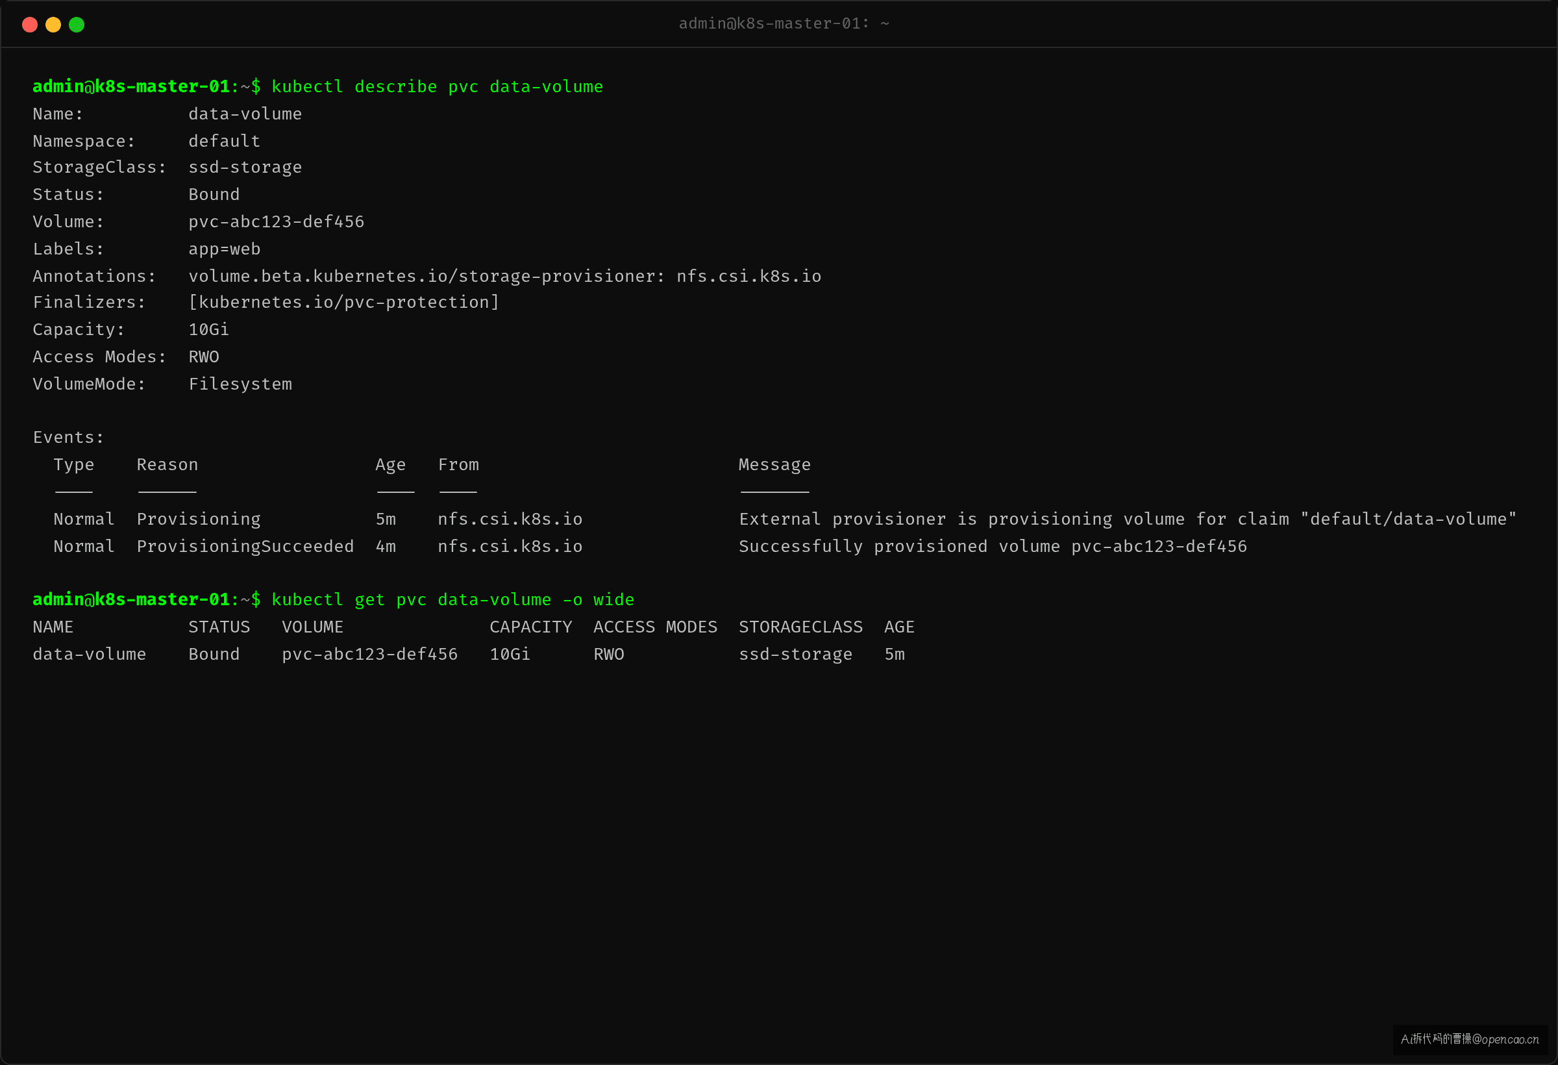Click the VolumeMode value 'Filesystem'
Image resolution: width=1558 pixels, height=1065 pixels.
pos(240,384)
